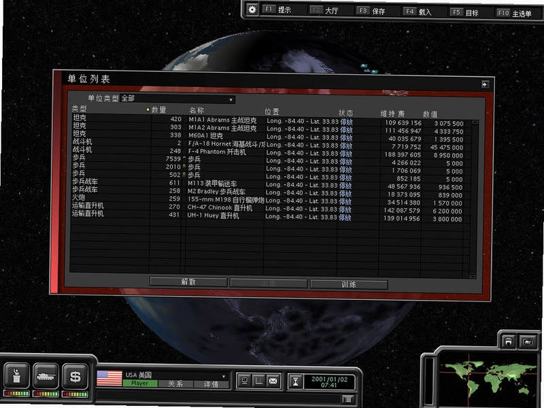Click 停放 status of the UH-1 Huey row
This screenshot has height=408, width=544.
pyautogui.click(x=345, y=218)
